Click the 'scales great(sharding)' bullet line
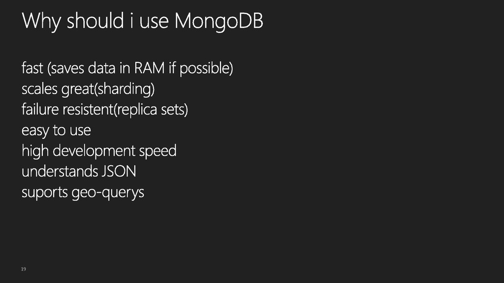504x283 pixels. [88, 89]
